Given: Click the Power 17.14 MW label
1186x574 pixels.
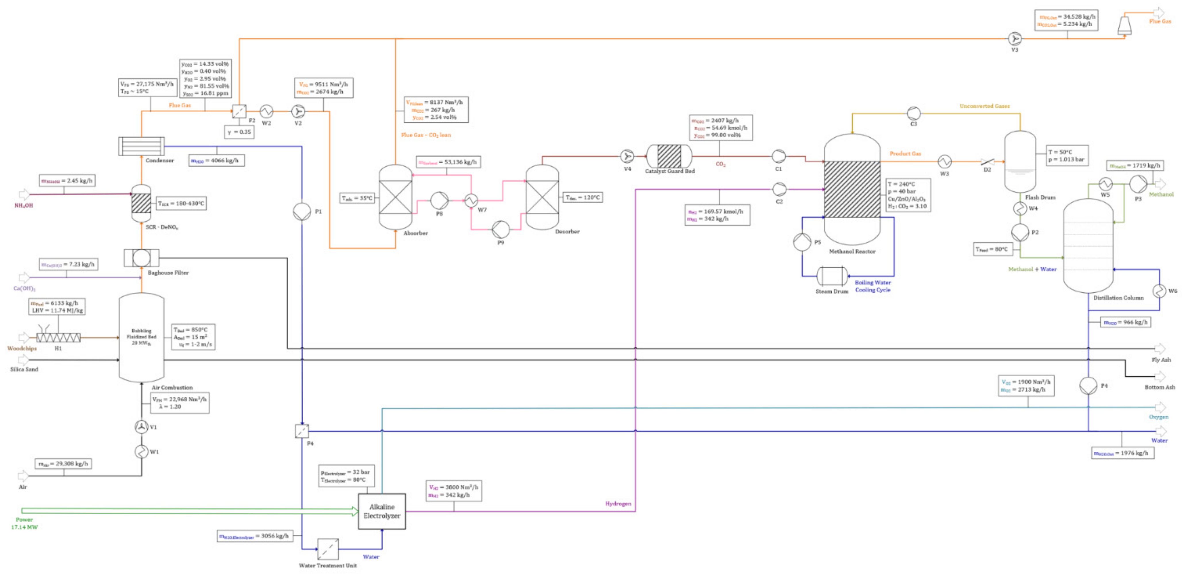Looking at the screenshot, I should (x=24, y=523).
